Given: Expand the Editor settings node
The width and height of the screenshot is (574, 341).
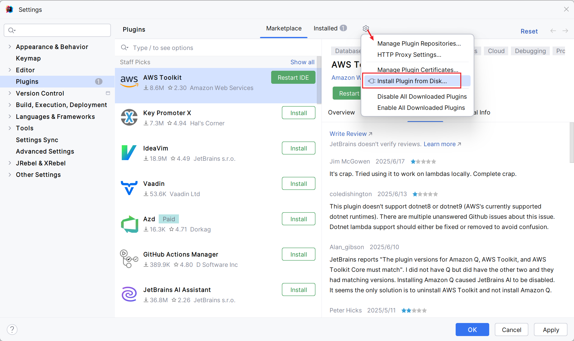Looking at the screenshot, I should [x=10, y=70].
